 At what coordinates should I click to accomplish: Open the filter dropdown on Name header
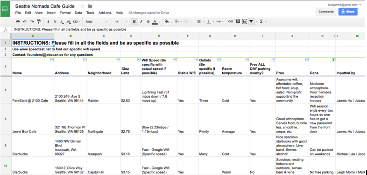52,60
